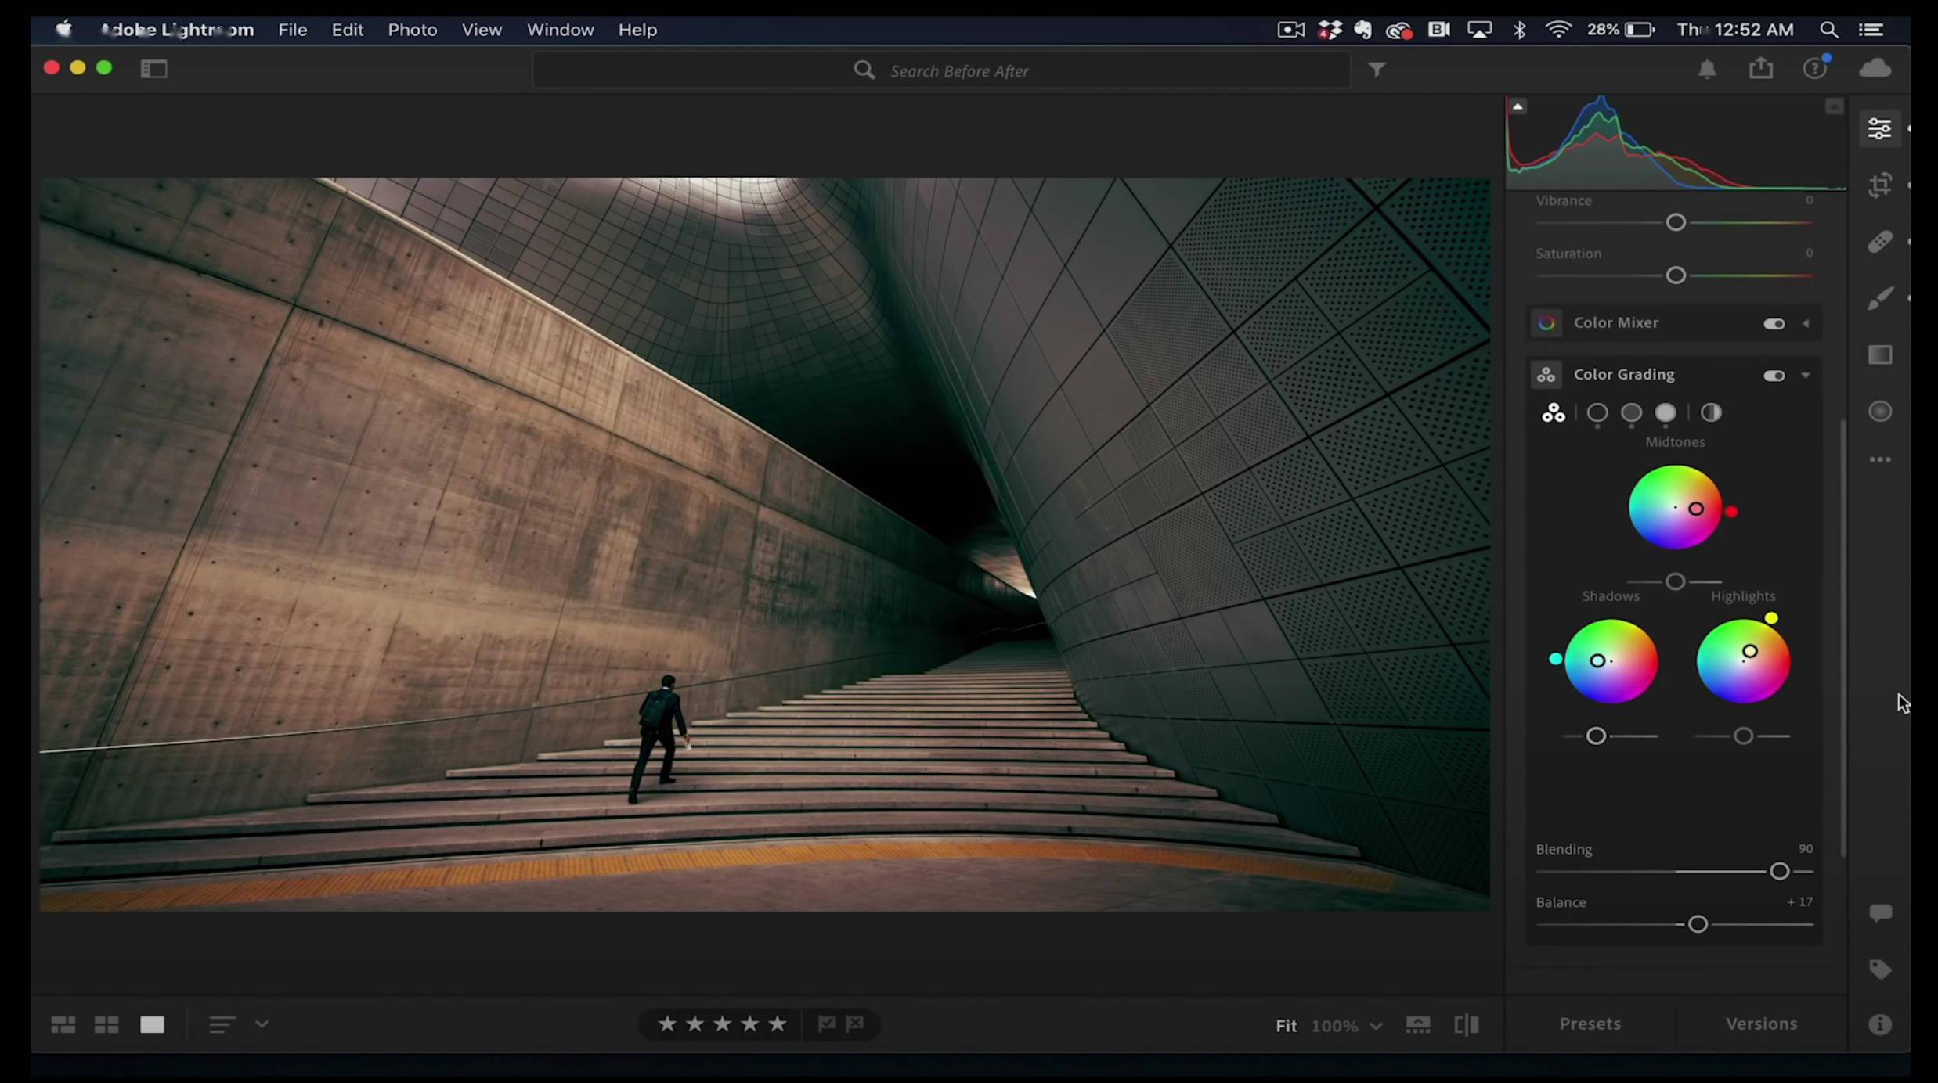This screenshot has width=1938, height=1083.
Task: Toggle Color Grading visibility switch
Action: tap(1774, 376)
